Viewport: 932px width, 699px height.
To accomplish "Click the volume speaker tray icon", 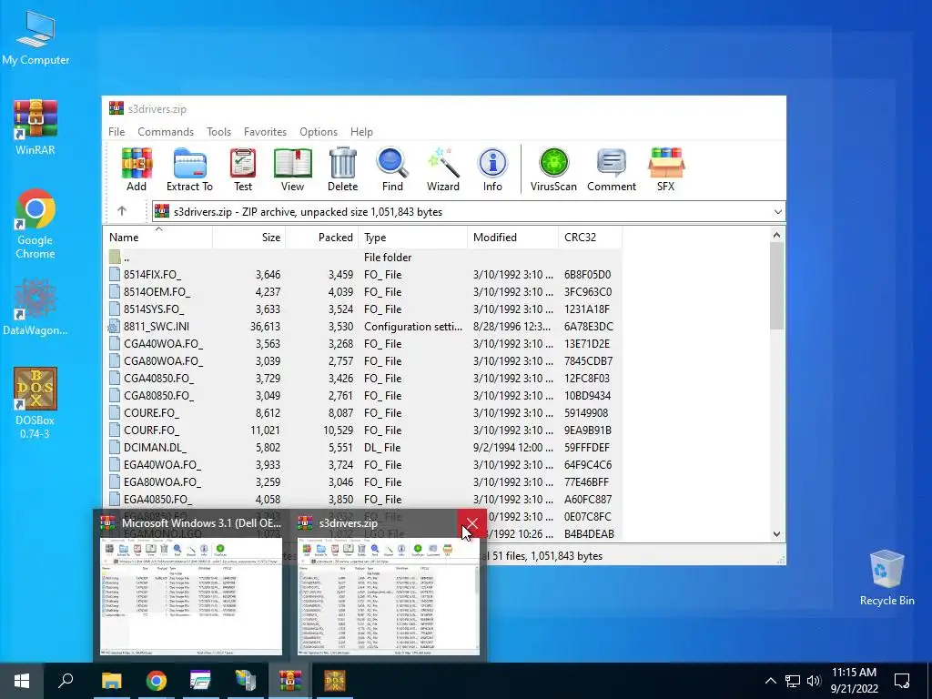I will tap(815, 681).
